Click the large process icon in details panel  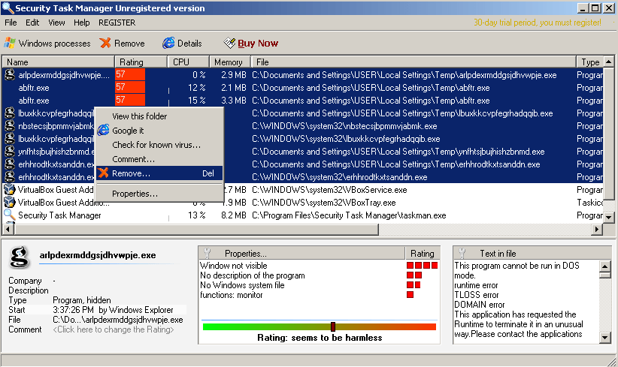click(x=20, y=257)
